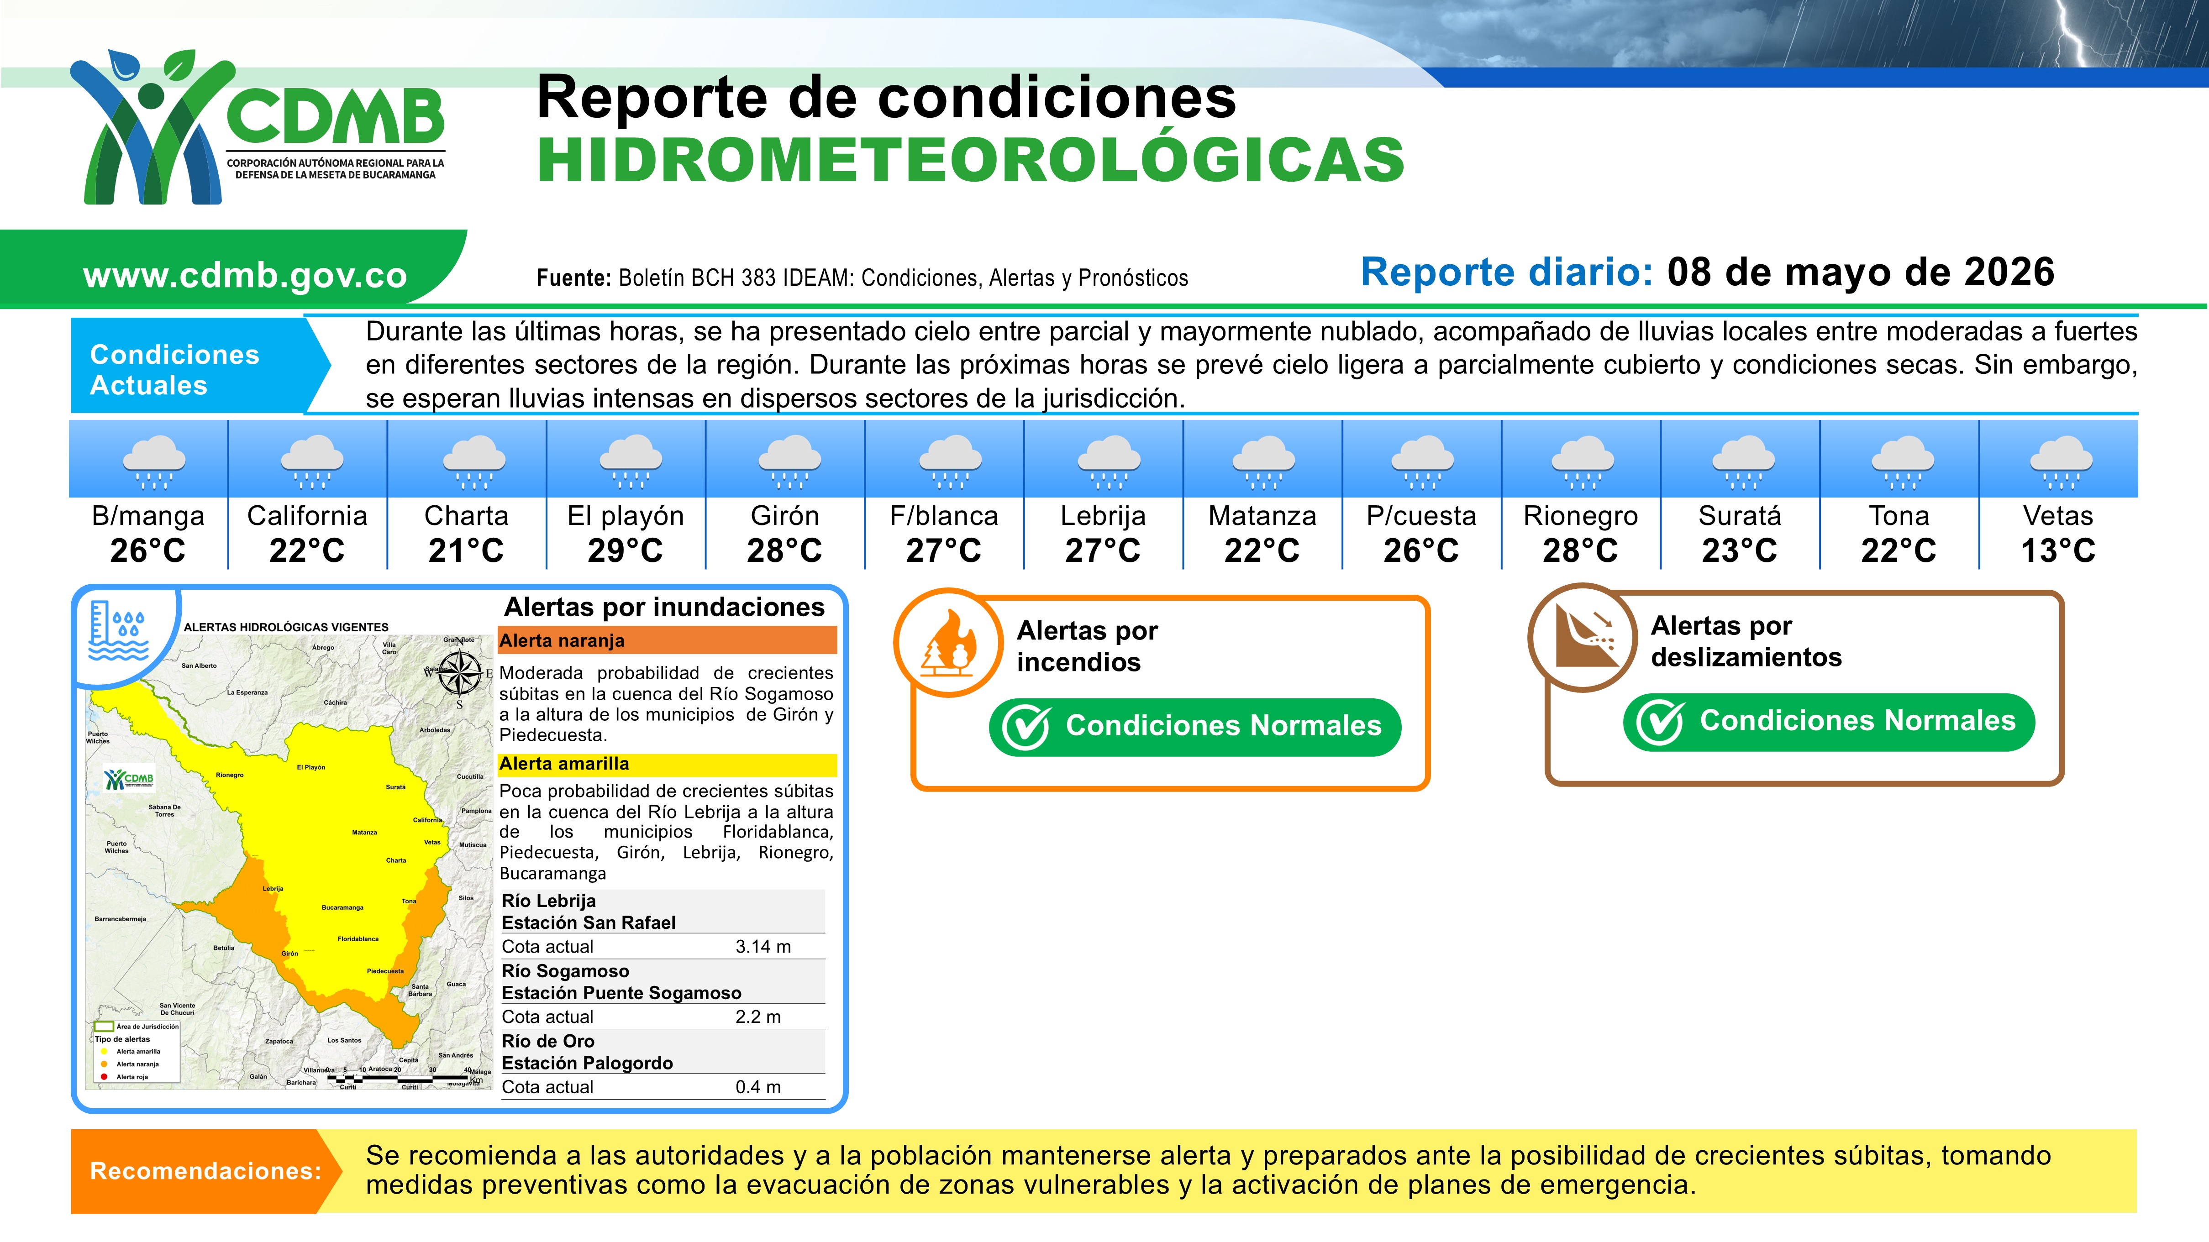Click Bucaramanga on the alert map
The width and height of the screenshot is (2209, 1242).
(x=342, y=907)
